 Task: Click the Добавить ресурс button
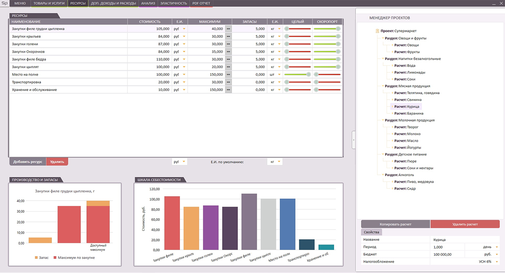pyautogui.click(x=28, y=162)
